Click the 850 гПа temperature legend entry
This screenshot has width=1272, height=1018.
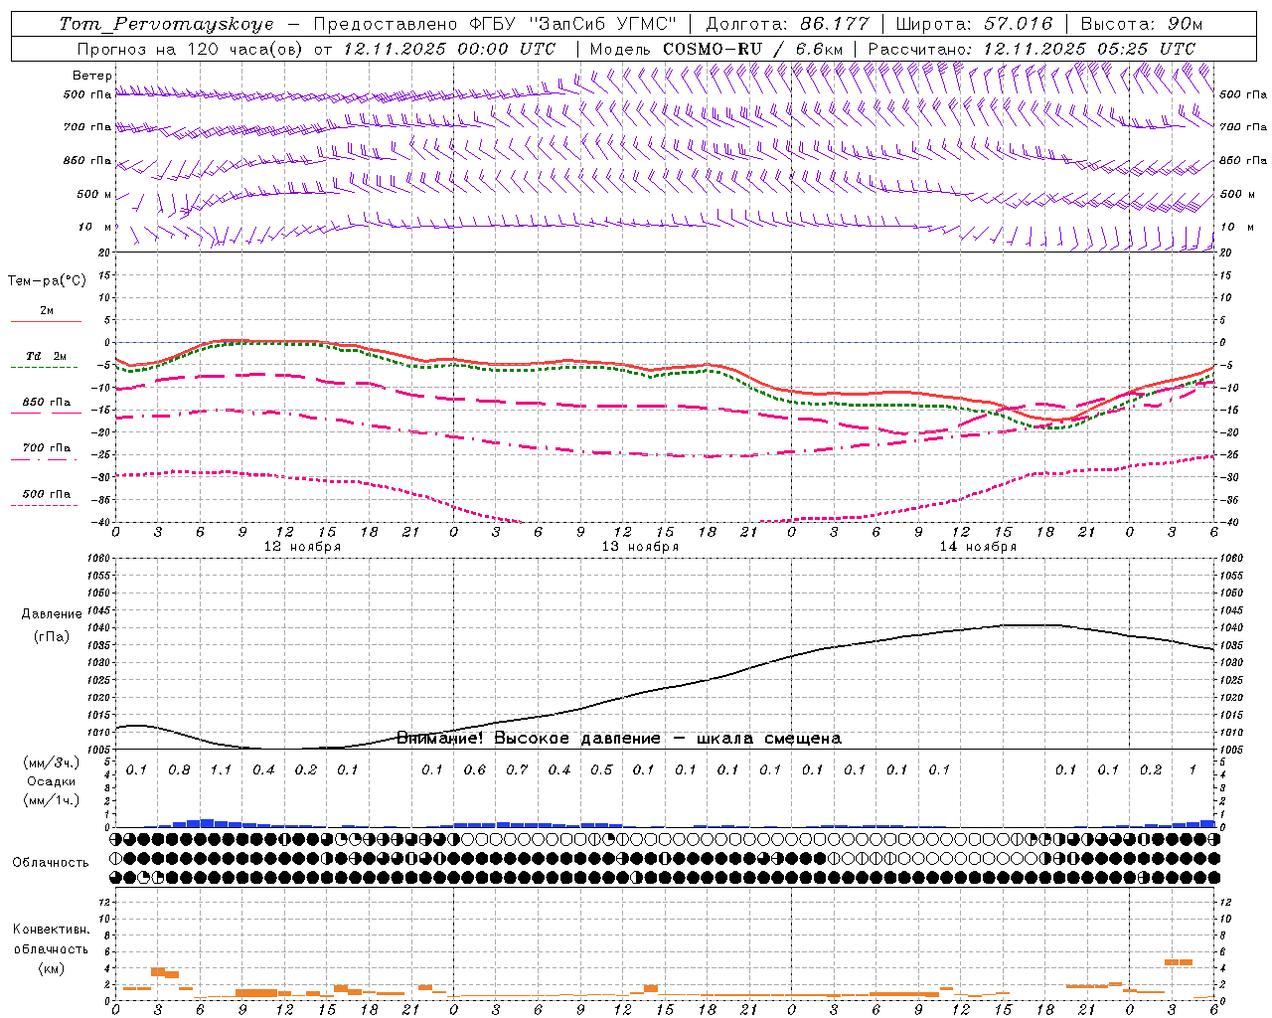(46, 403)
